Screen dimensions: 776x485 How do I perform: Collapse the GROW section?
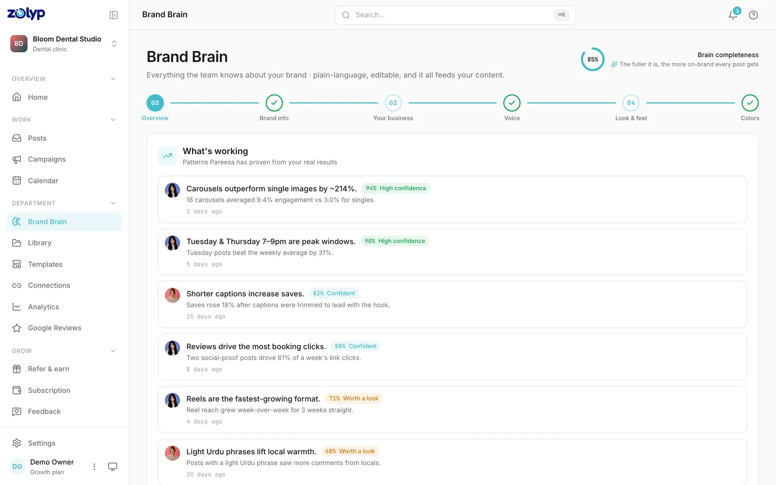tap(113, 351)
